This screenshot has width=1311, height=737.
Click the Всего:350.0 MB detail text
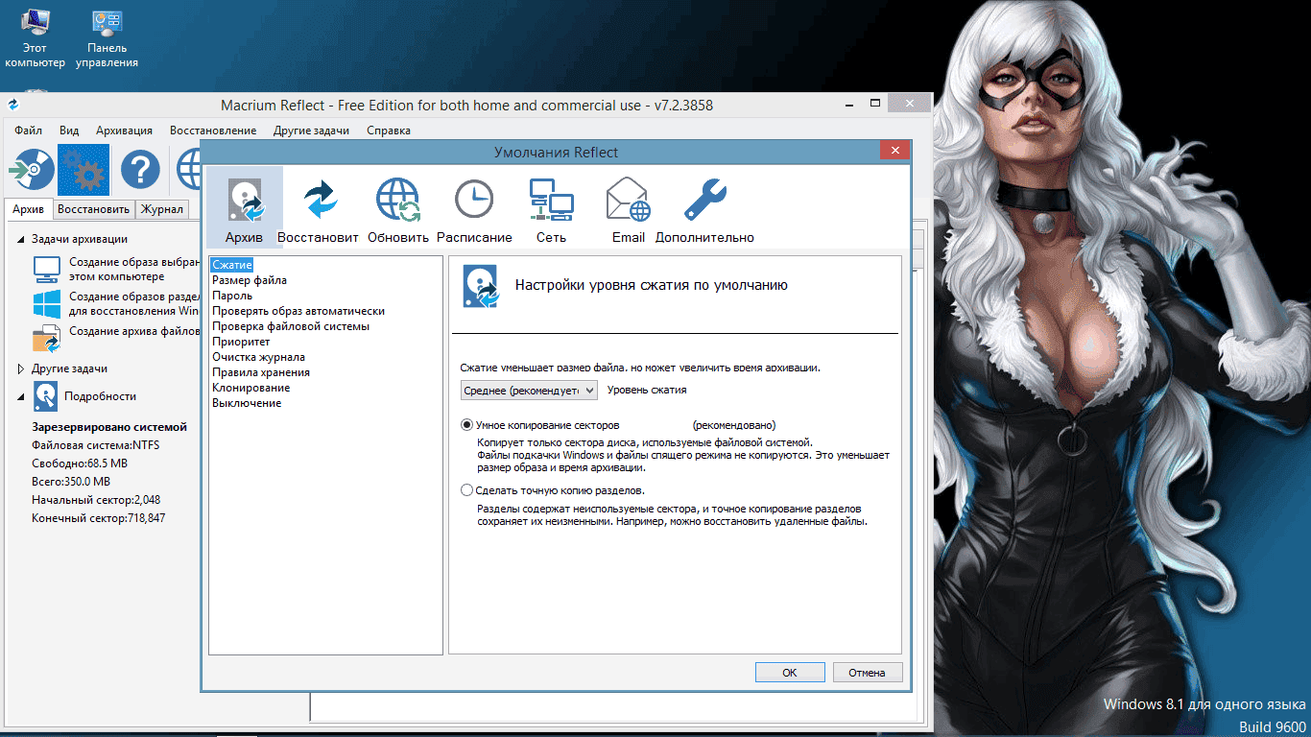[71, 482]
